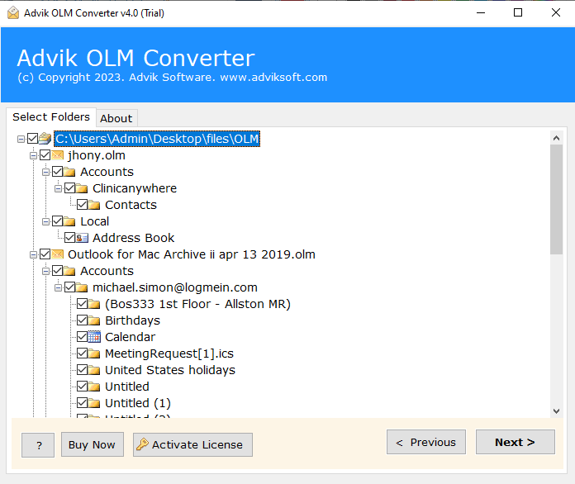Collapse the jhony.olm tree node
Screen dimensions: 575x484
tap(33, 155)
